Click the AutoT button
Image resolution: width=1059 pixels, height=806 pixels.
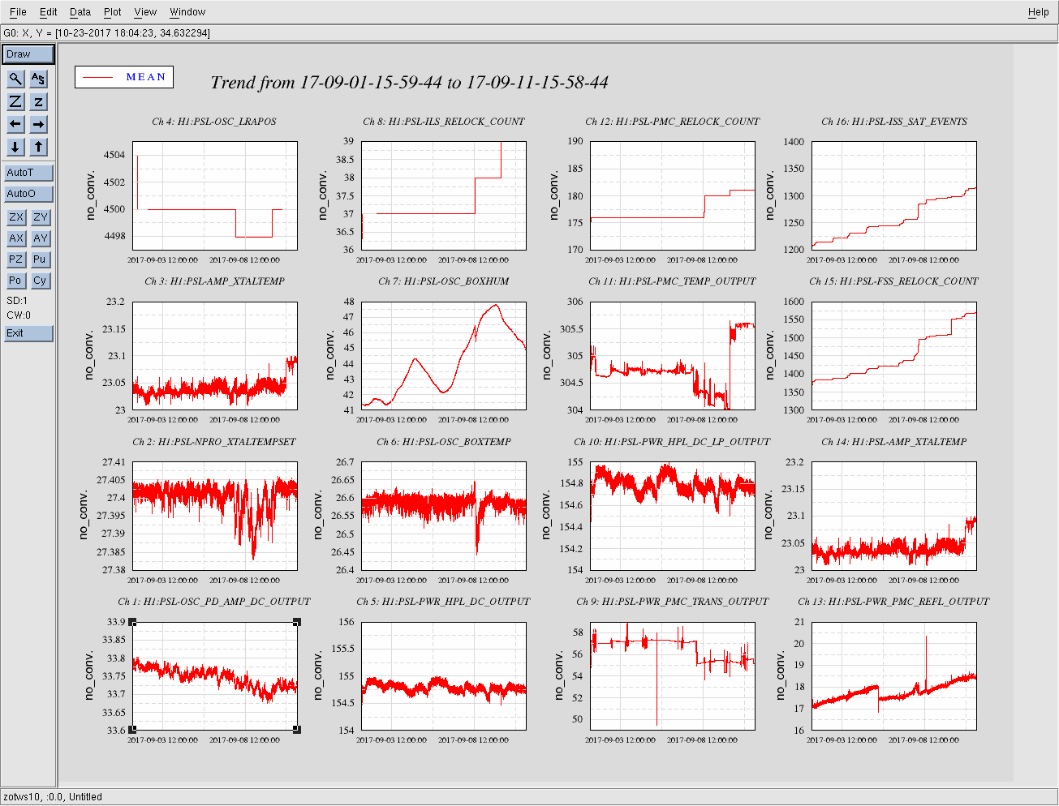[28, 173]
